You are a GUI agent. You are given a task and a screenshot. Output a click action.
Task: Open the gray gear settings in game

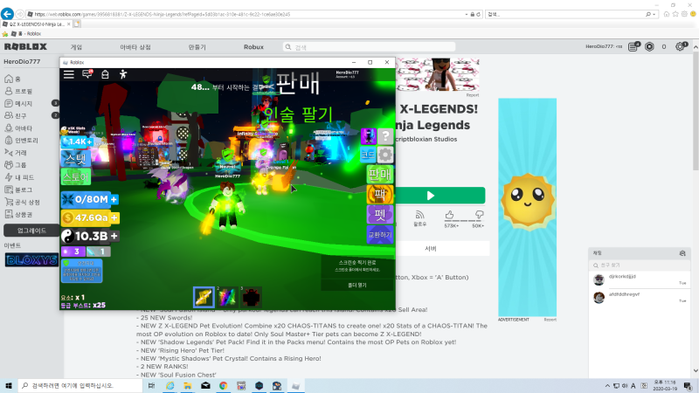385,155
